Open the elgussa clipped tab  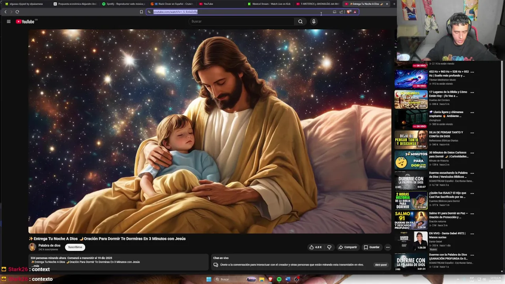click(x=26, y=4)
